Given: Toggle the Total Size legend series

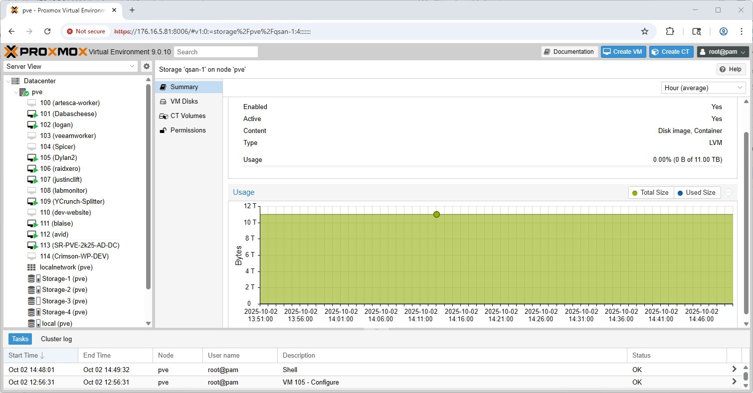Looking at the screenshot, I should click(650, 193).
